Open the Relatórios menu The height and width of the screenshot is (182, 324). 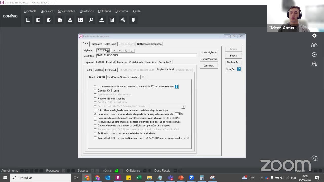[87, 11]
